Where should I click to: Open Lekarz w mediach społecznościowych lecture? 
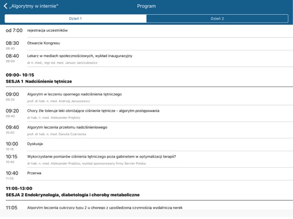80,56
